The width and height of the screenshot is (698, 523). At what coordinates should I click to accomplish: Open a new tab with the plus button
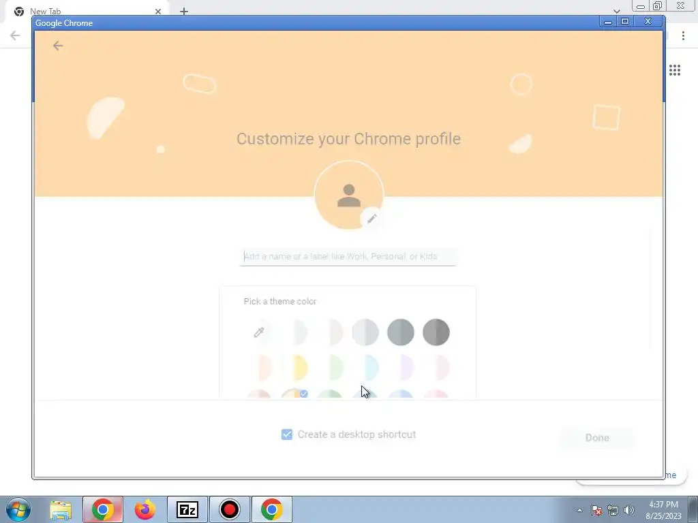click(184, 12)
